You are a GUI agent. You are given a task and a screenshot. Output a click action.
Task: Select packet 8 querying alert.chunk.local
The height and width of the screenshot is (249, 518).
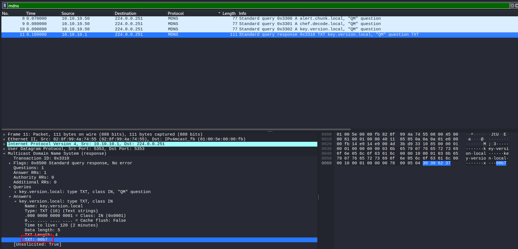(260, 19)
